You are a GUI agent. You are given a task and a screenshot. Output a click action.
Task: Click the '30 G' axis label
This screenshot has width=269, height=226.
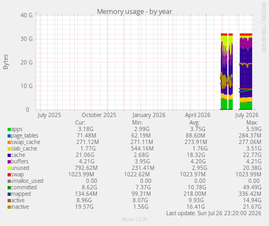[x=27, y=39]
